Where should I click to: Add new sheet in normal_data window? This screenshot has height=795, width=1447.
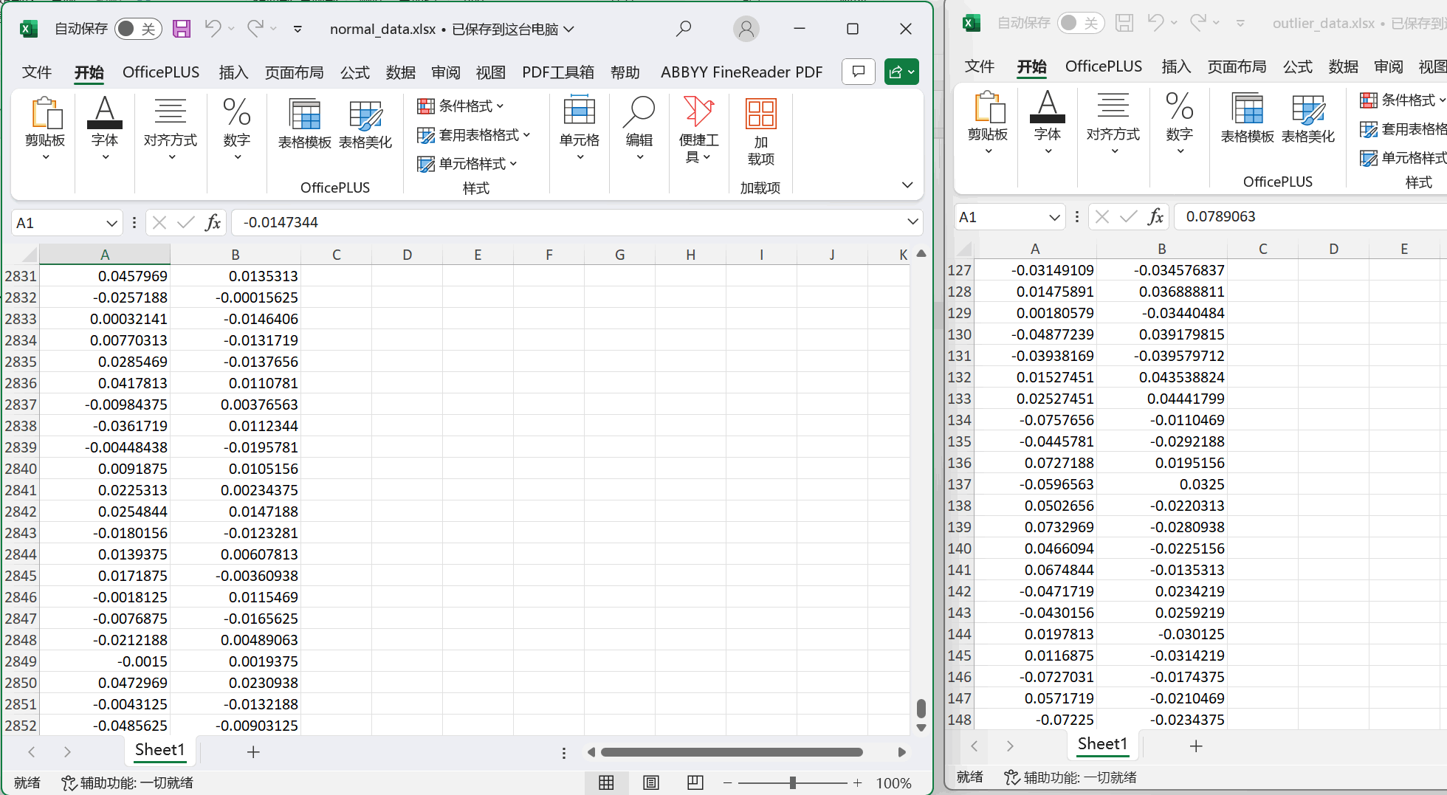(x=253, y=751)
